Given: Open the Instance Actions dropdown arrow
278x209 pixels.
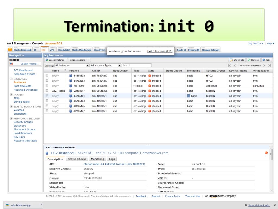Looking at the screenshot, I should coord(89,60).
